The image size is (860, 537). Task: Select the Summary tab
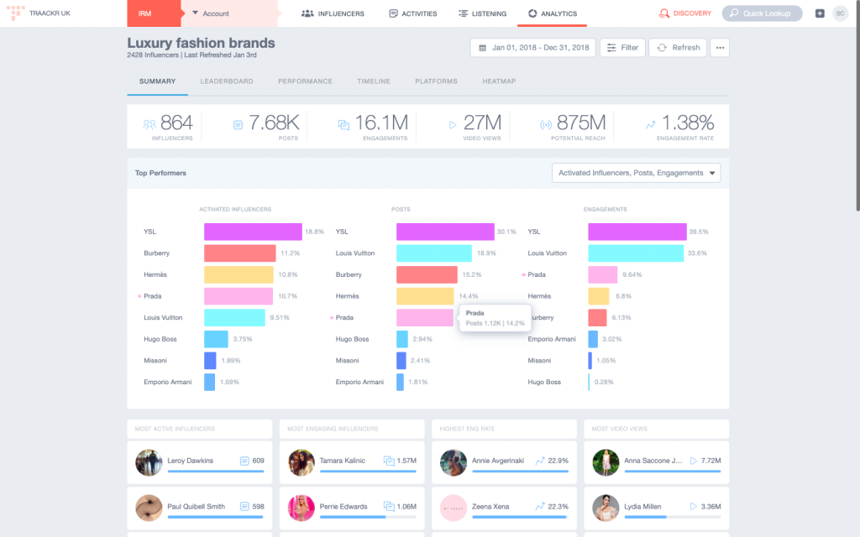157,81
